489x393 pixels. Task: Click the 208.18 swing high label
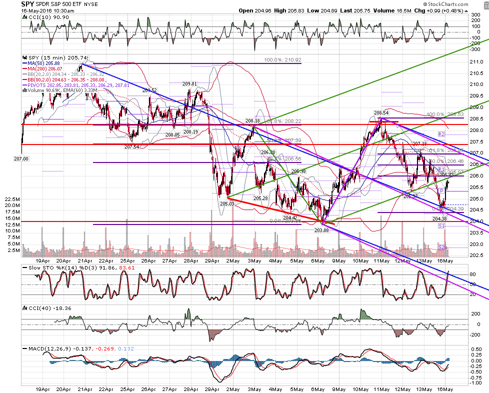click(x=252, y=121)
